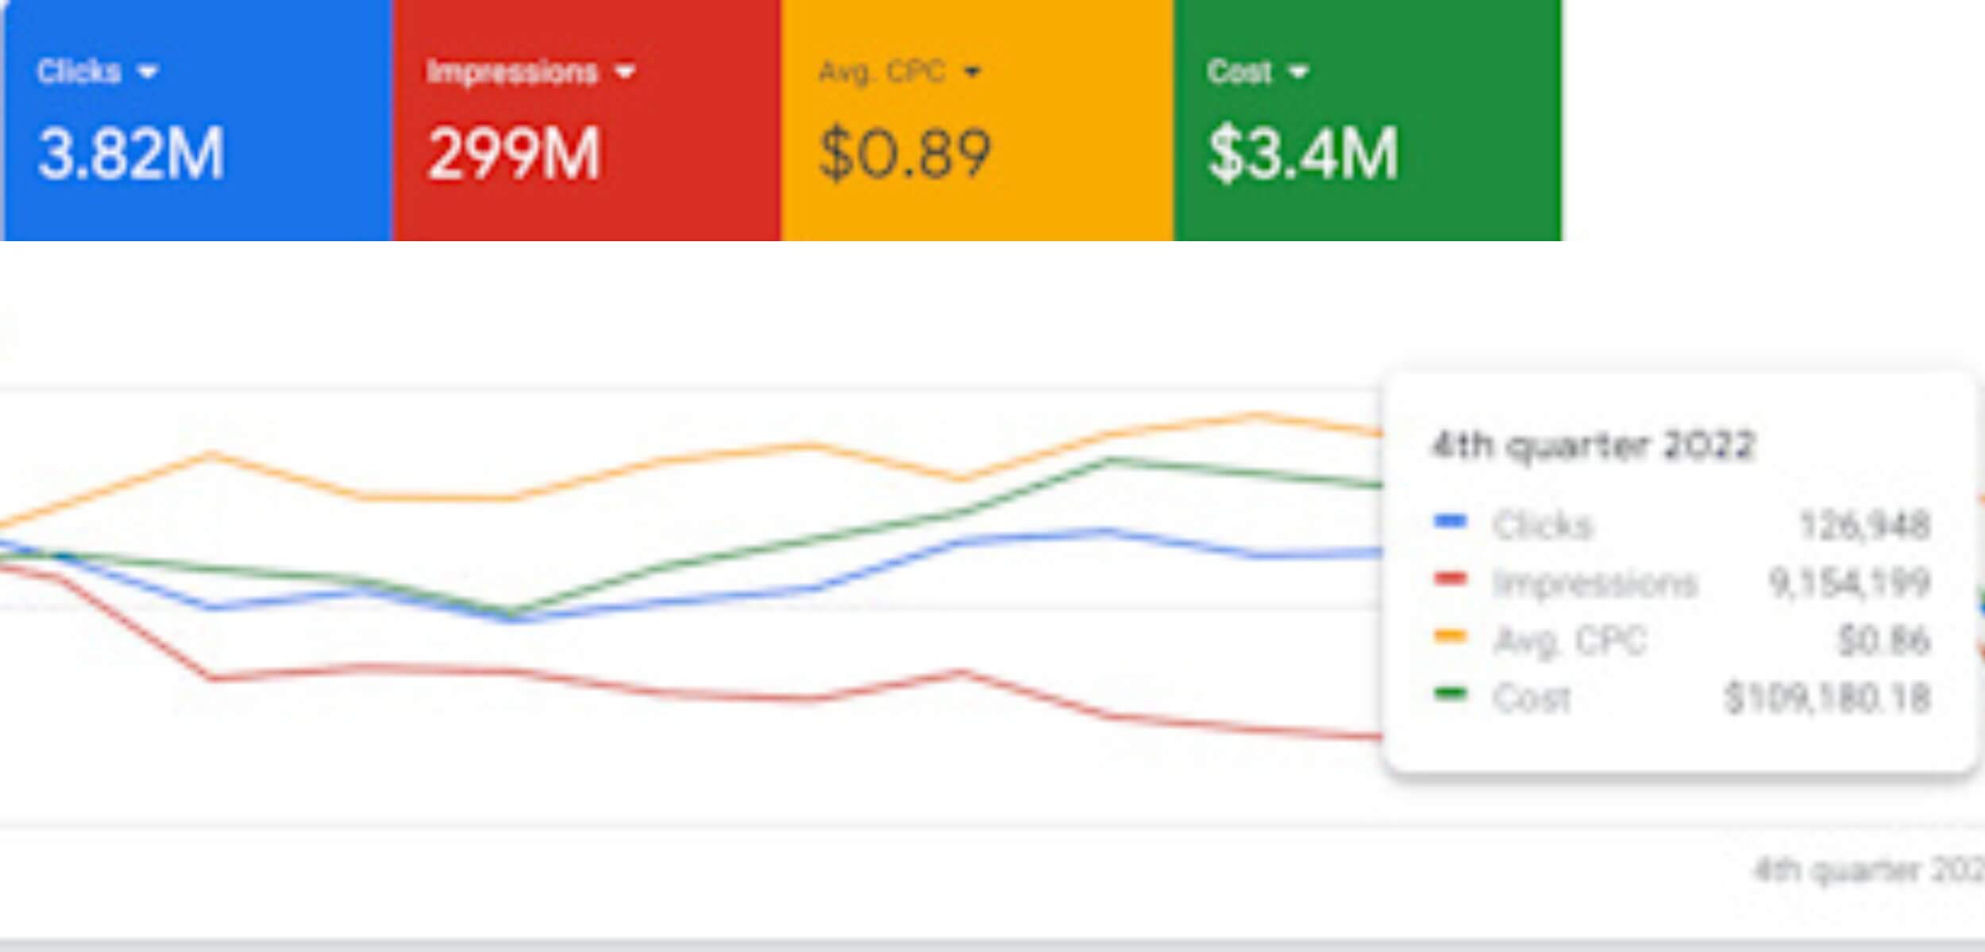Open the Clicks metric dropdown arrow
Screen dimensions: 1985x952
click(148, 72)
